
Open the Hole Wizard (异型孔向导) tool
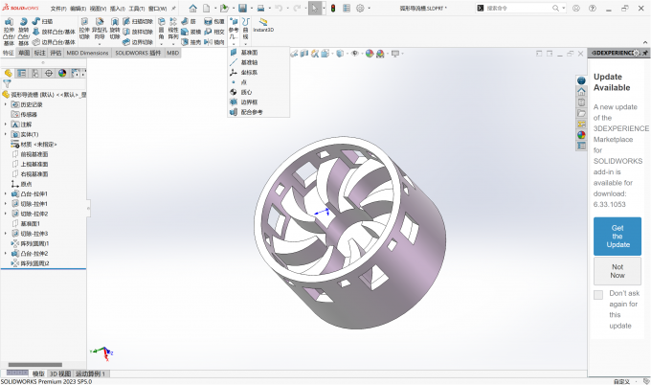click(x=100, y=30)
